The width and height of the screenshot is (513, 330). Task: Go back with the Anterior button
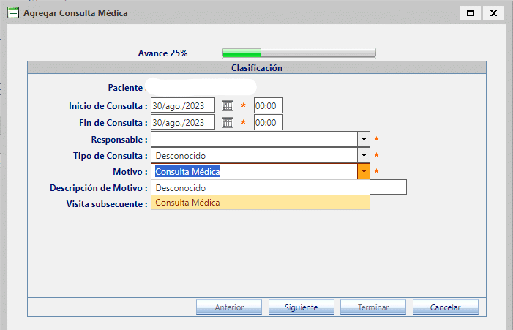coord(229,307)
